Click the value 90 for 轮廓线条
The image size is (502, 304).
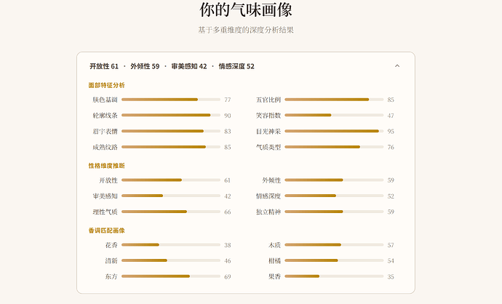228,116
